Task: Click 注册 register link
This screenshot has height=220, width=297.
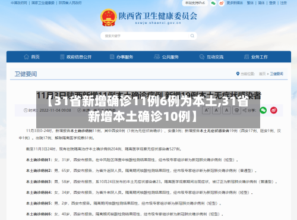Action: click(283, 3)
